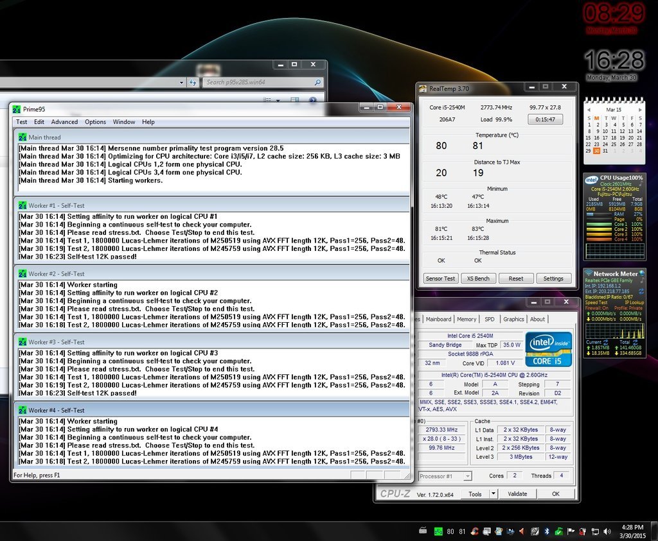Click the Worker #2 Self-Test icon
This screenshot has width=658, height=541.
point(22,273)
